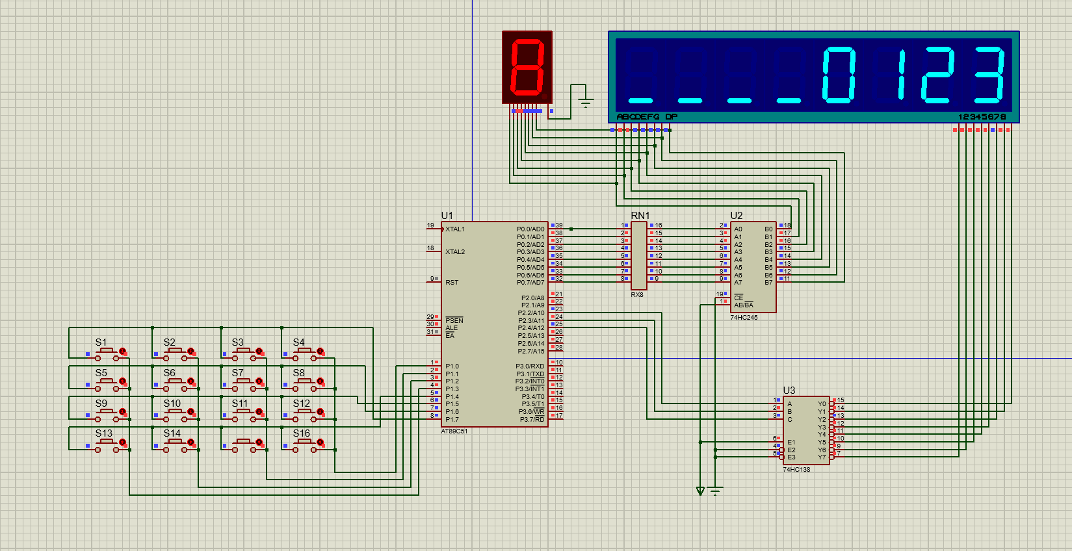Click the RST pin label
The height and width of the screenshot is (551, 1072).
452,283
